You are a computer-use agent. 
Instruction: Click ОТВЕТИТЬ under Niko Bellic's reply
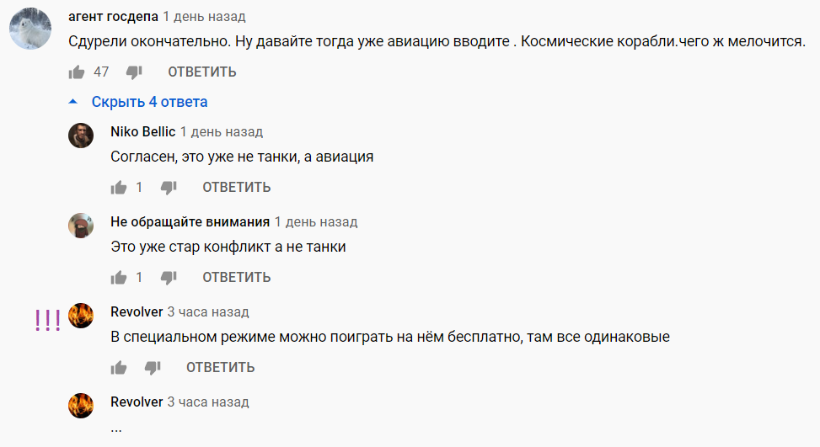coord(237,187)
